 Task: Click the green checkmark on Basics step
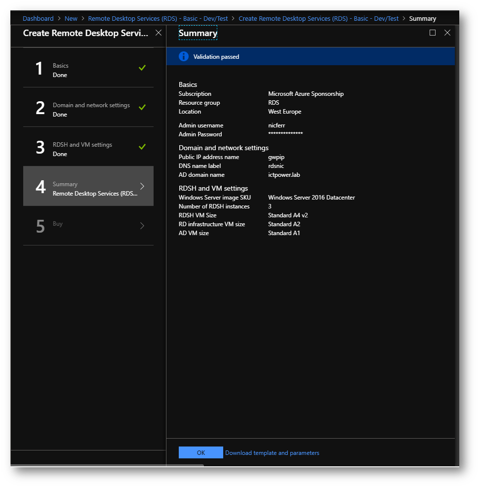click(x=142, y=68)
